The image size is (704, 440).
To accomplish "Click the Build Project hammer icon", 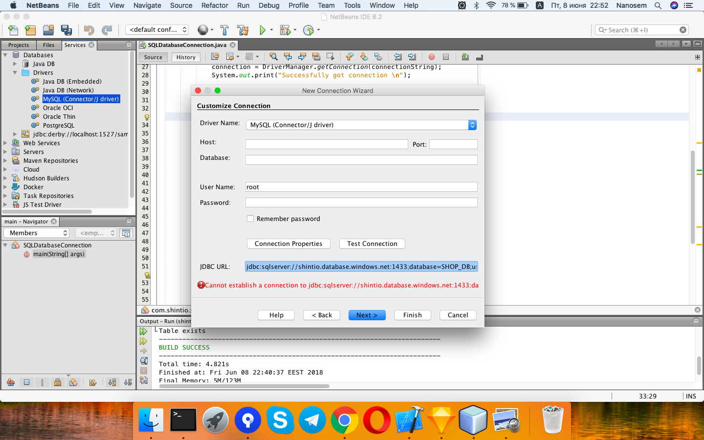I will pyautogui.click(x=224, y=30).
